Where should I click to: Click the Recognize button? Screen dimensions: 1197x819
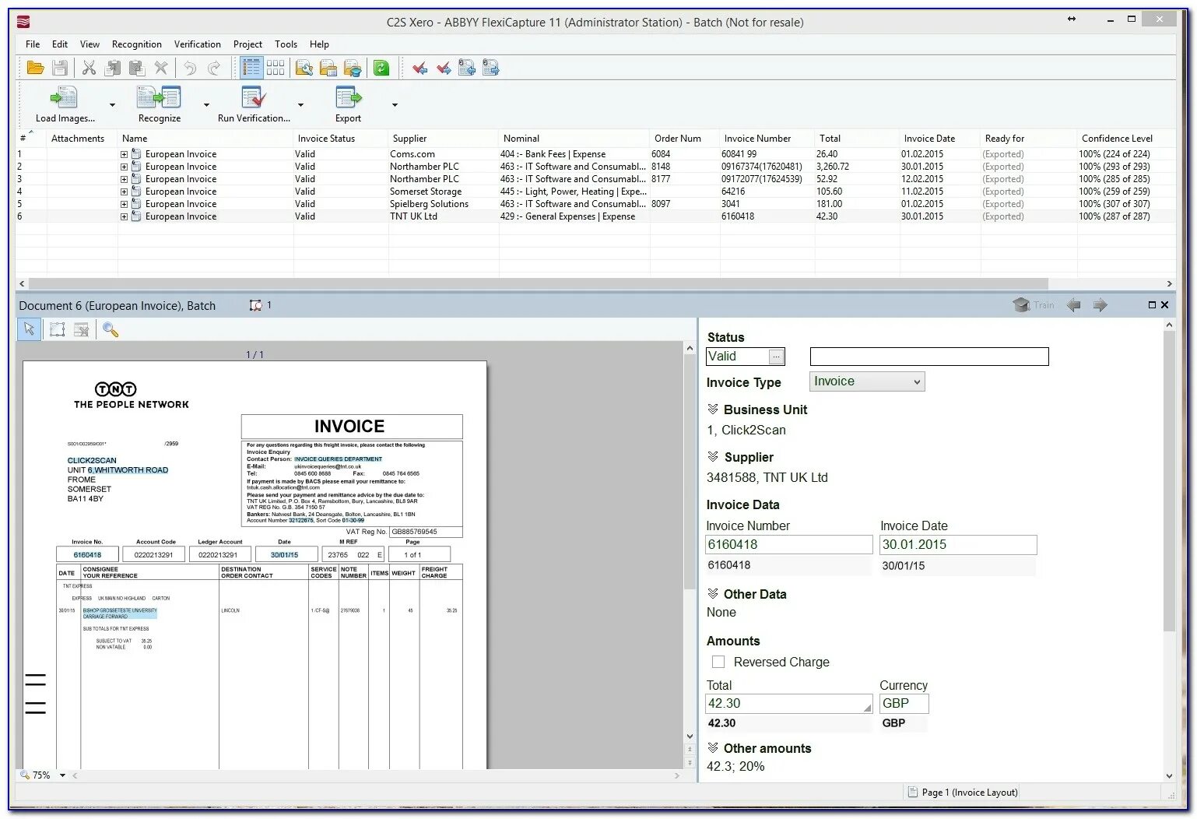click(159, 105)
